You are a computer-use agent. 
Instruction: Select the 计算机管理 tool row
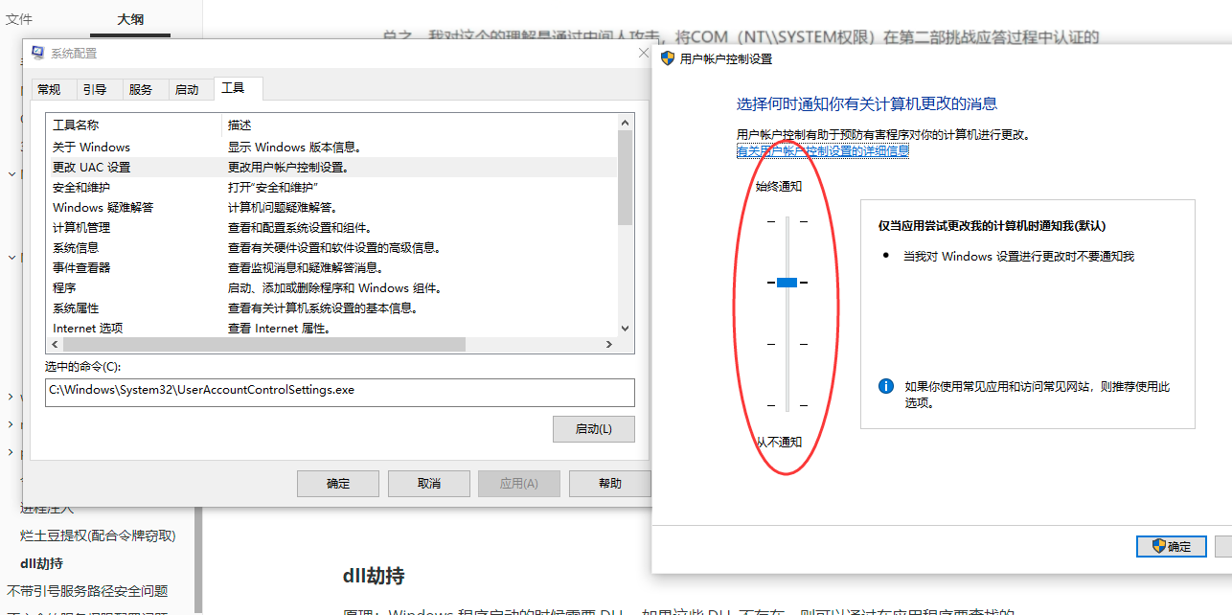(331, 227)
